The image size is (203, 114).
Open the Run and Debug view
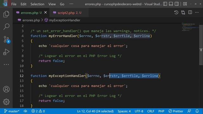pos(6,52)
